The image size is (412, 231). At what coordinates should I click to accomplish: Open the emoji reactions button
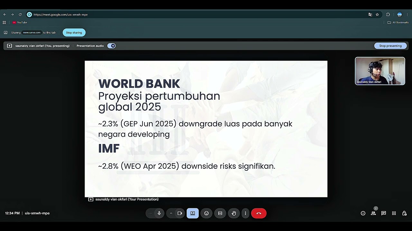(x=206, y=213)
